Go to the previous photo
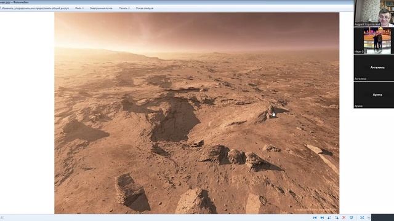This screenshot has width=394, height=221. click(x=315, y=218)
